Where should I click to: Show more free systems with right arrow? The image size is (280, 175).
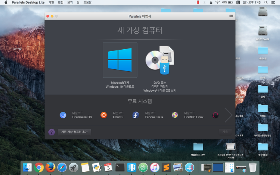tap(228, 115)
